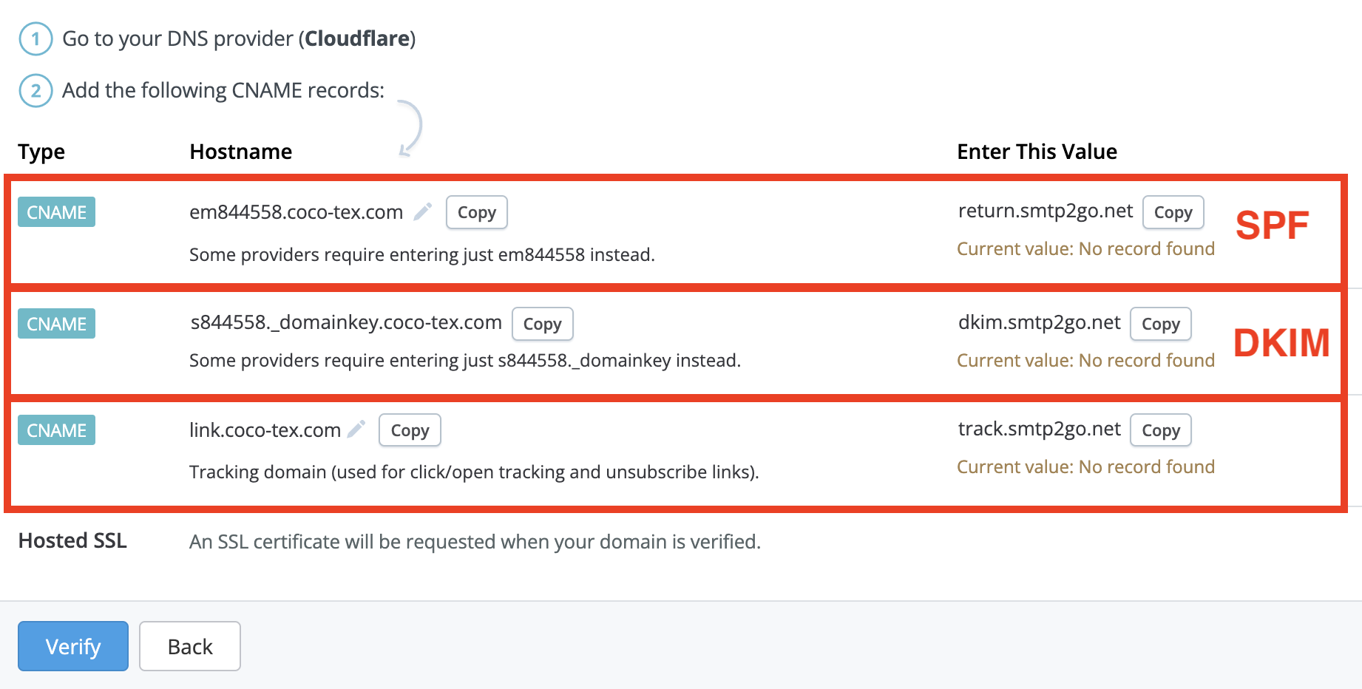This screenshot has width=1362, height=689.
Task: Click the pencil icon beside link.coco-tex.com
Action: [356, 430]
